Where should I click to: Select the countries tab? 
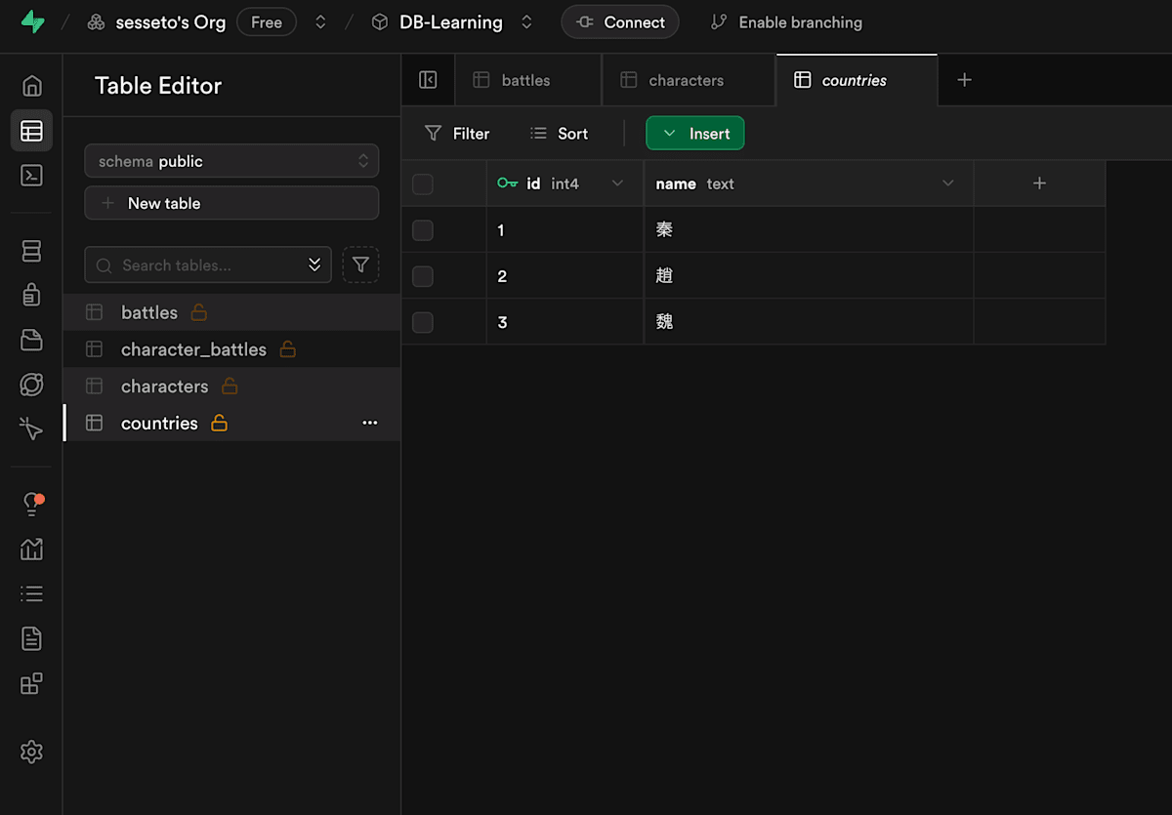(x=857, y=80)
